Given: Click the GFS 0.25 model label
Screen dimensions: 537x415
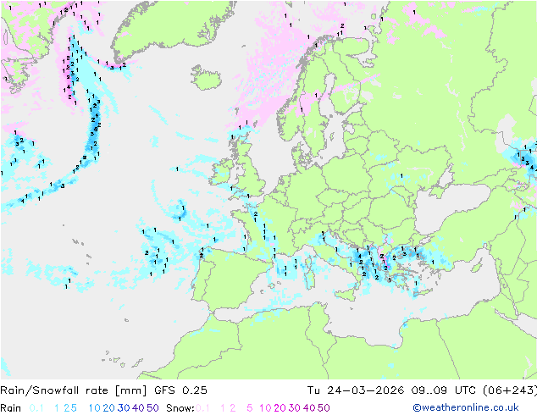Looking at the screenshot, I should (x=180, y=390).
